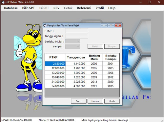Open the Database menu

coord(11,8)
